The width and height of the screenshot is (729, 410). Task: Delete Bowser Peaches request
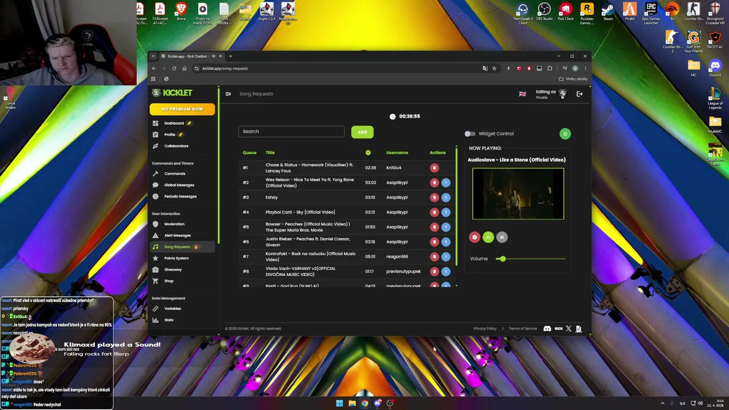(x=435, y=227)
